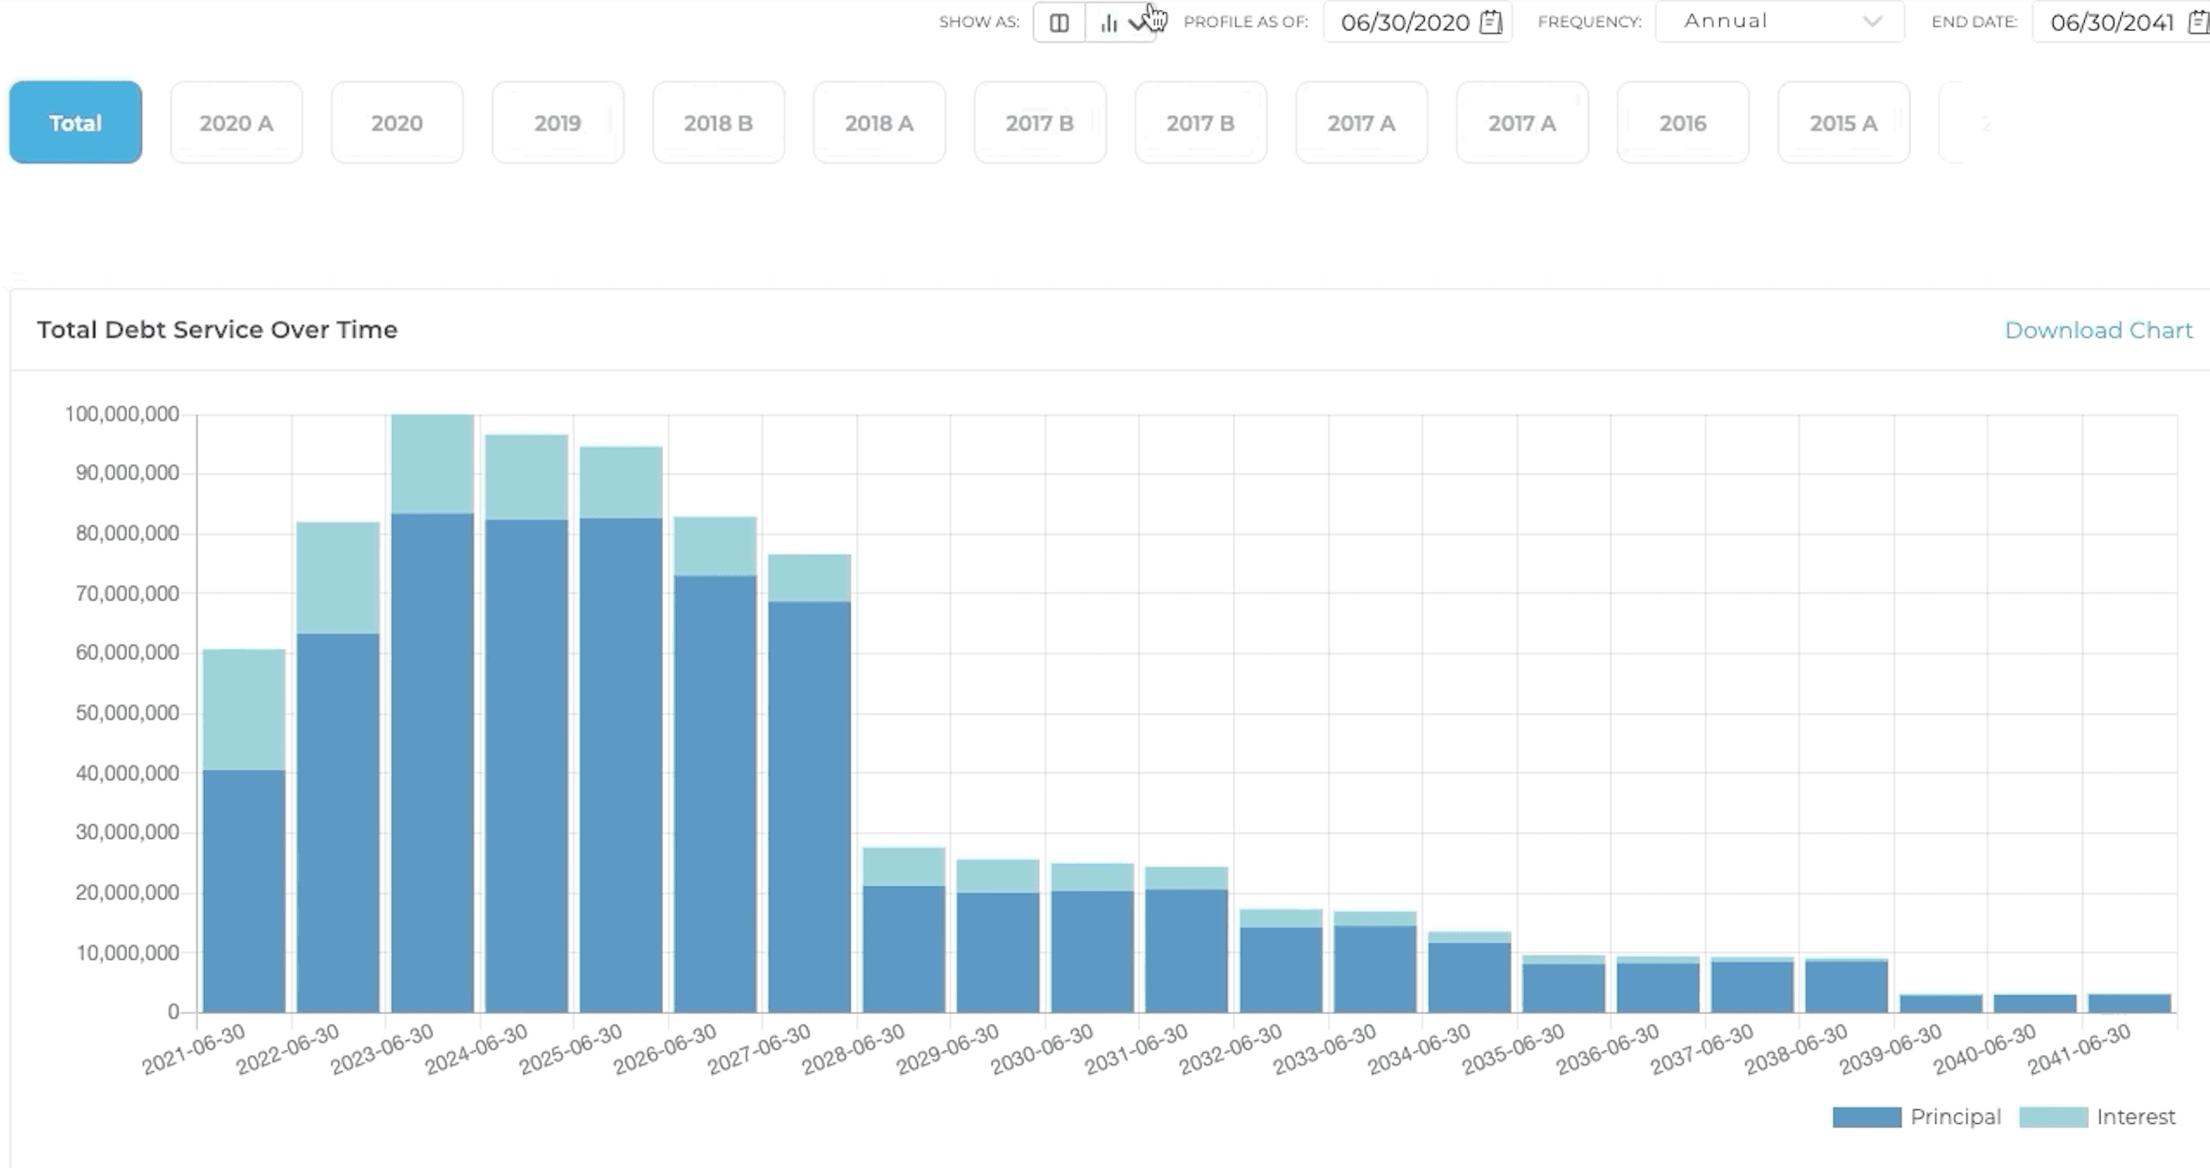Click the End Date input field
Image resolution: width=2210 pixels, height=1168 pixels.
[2111, 22]
